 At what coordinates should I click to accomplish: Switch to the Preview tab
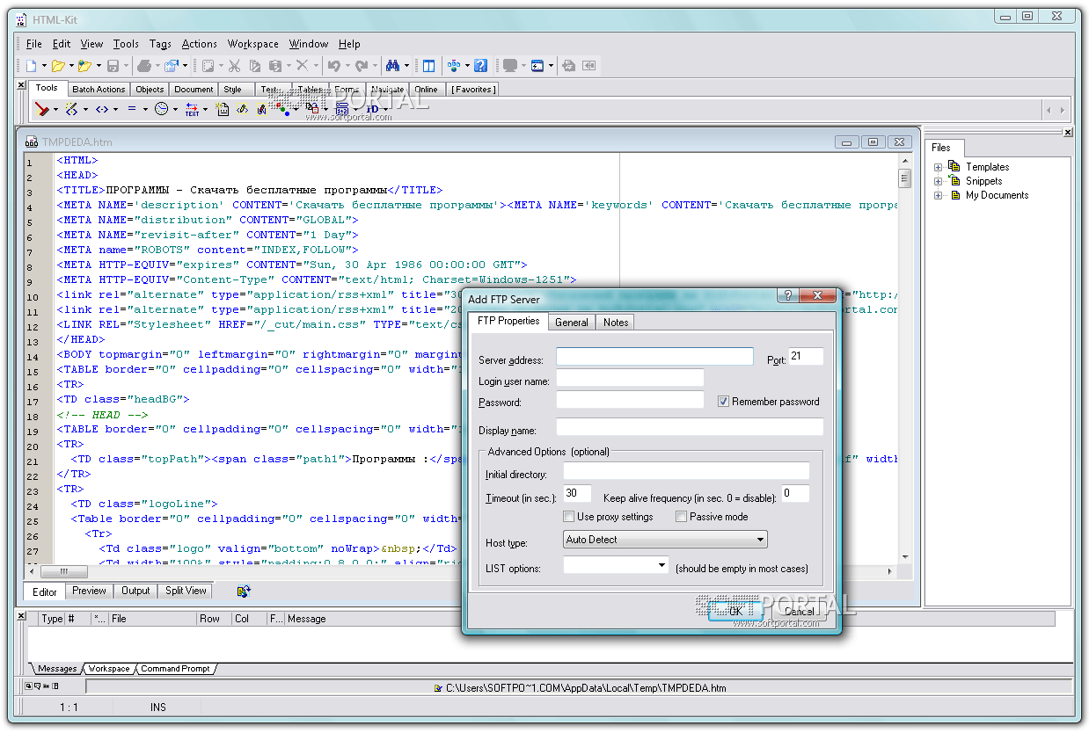click(89, 591)
